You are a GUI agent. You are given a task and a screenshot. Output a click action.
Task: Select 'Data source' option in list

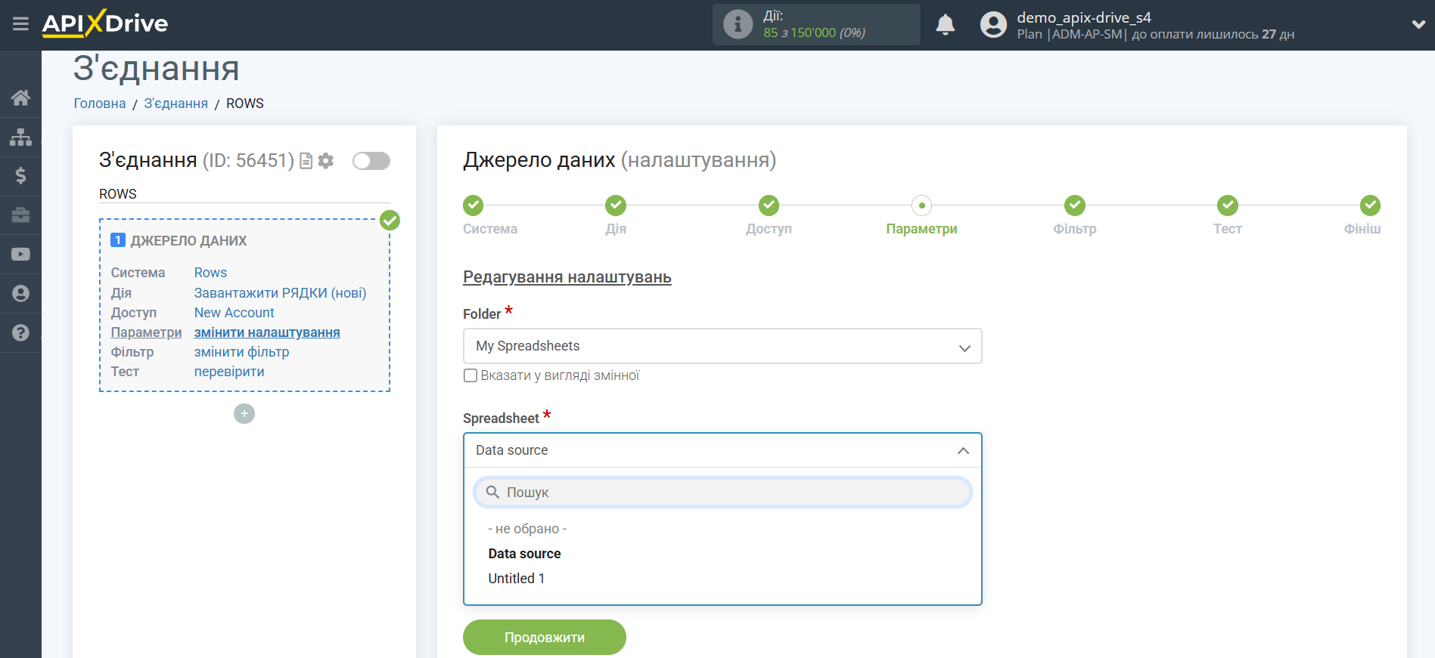click(x=524, y=554)
